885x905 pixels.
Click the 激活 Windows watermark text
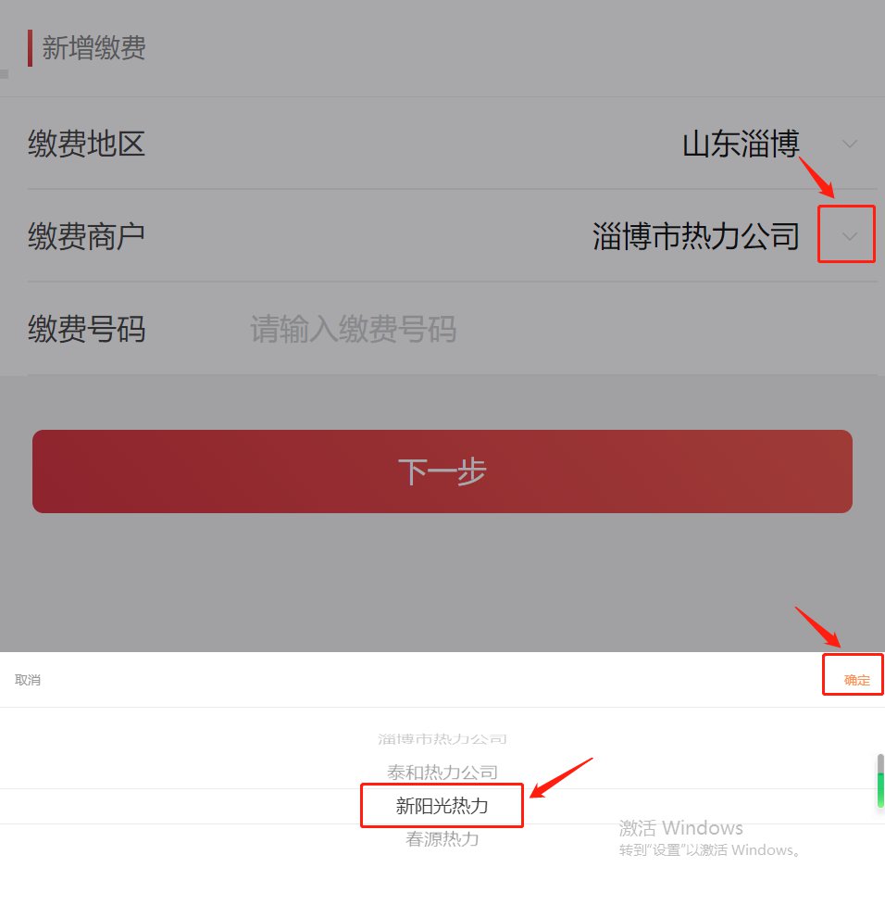tap(680, 828)
